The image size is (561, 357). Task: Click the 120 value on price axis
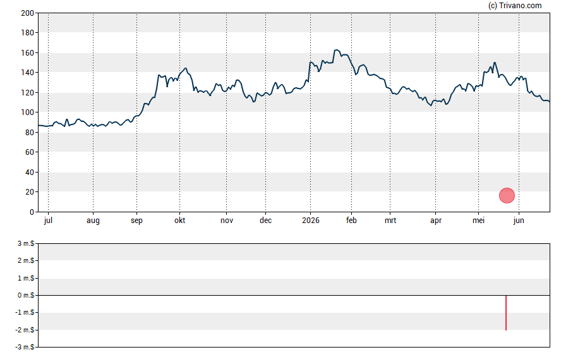28,93
